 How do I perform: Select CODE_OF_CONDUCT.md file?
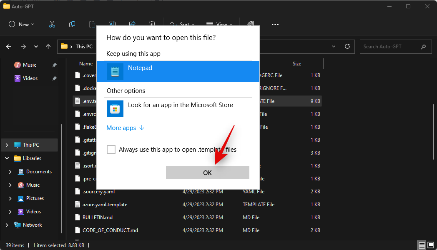point(110,230)
